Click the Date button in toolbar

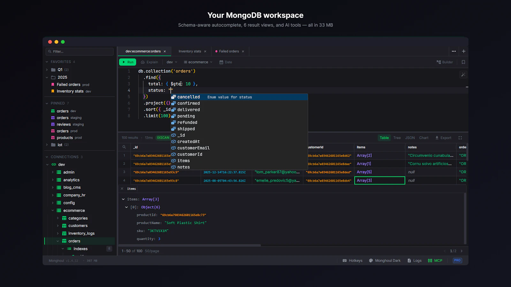tap(226, 62)
